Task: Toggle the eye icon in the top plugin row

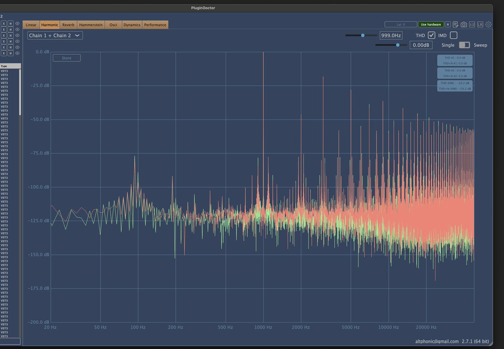Action: pyautogui.click(x=17, y=24)
